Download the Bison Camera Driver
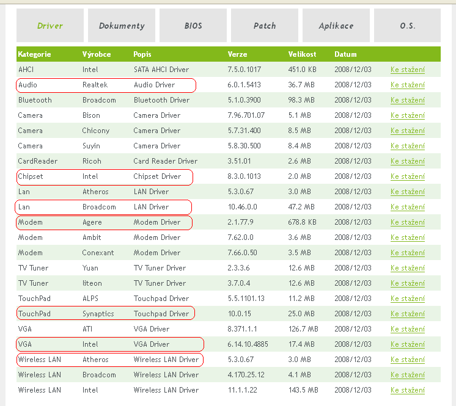This screenshot has width=456, height=406. [408, 115]
